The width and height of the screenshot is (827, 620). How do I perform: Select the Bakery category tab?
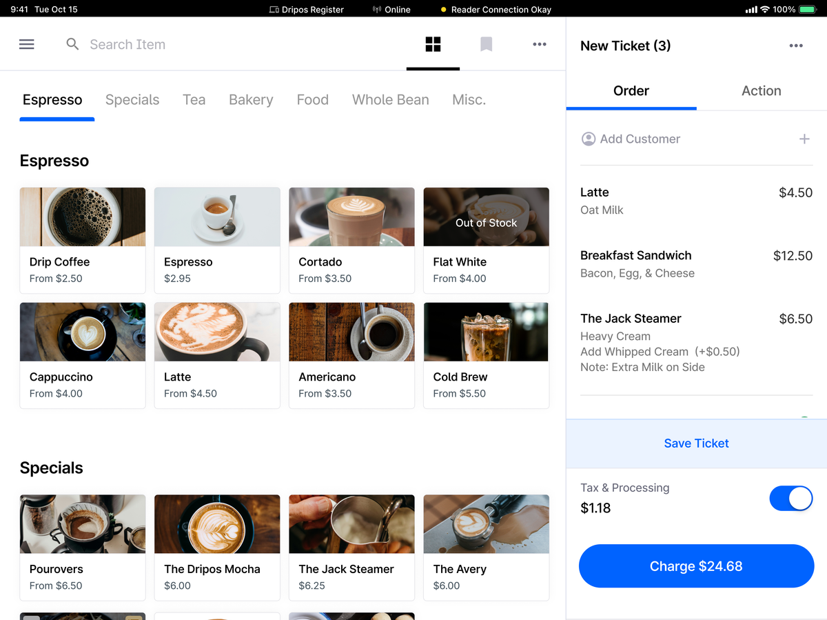coord(250,99)
